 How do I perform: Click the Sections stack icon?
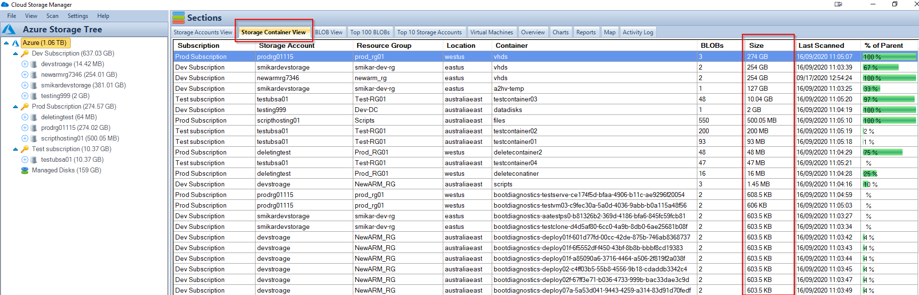pyautogui.click(x=179, y=18)
